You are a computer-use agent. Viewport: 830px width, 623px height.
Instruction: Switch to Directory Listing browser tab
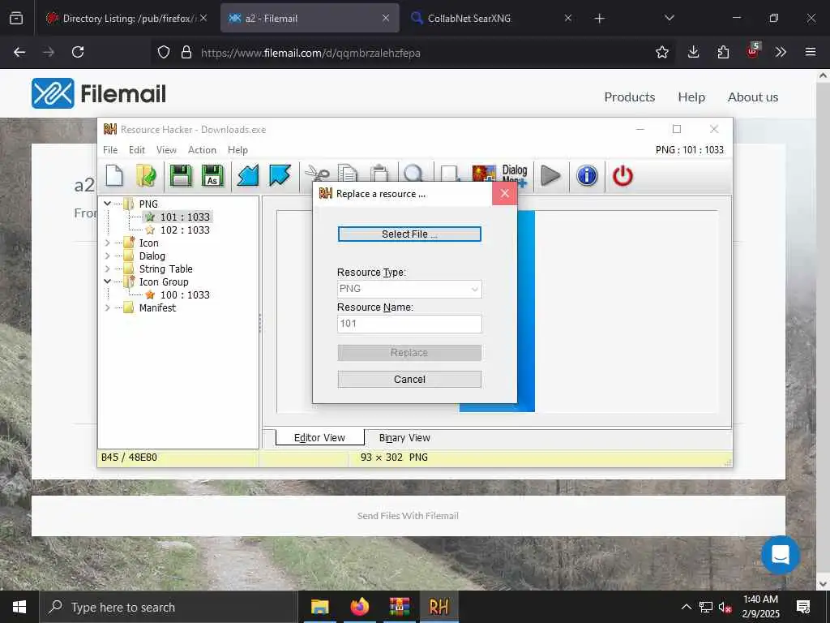pos(126,18)
